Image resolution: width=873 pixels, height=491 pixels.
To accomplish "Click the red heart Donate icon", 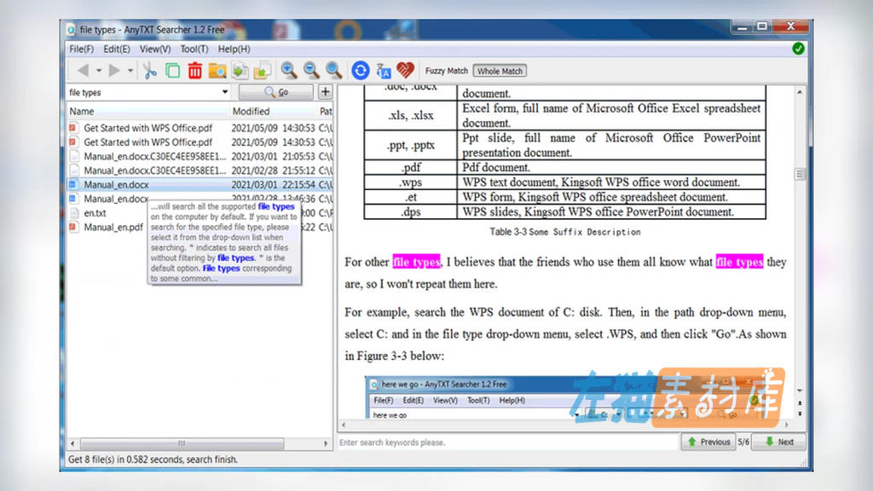I will click(x=405, y=71).
